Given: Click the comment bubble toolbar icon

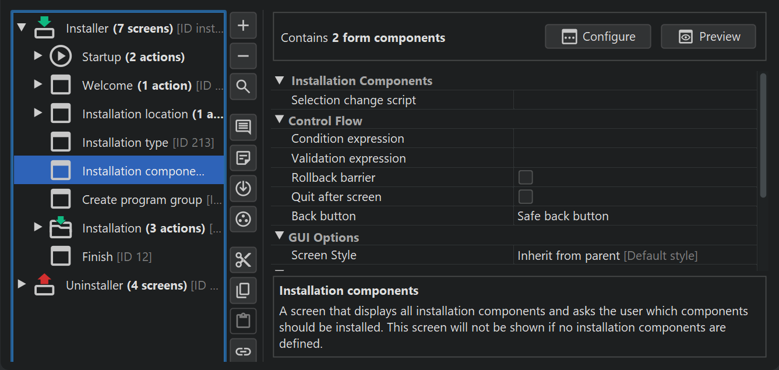Looking at the screenshot, I should 244,126.
